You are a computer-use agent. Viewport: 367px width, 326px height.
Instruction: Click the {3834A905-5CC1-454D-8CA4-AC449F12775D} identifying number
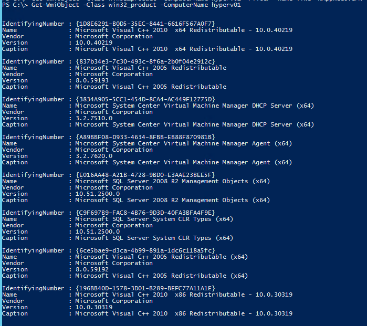[145, 99]
